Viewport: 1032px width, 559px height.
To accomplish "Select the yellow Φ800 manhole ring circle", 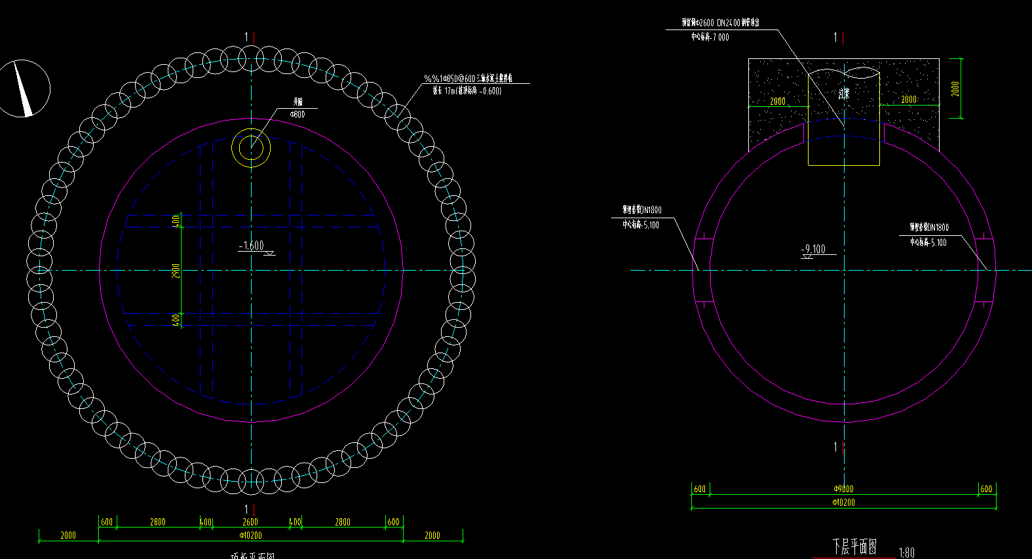I will [x=251, y=147].
